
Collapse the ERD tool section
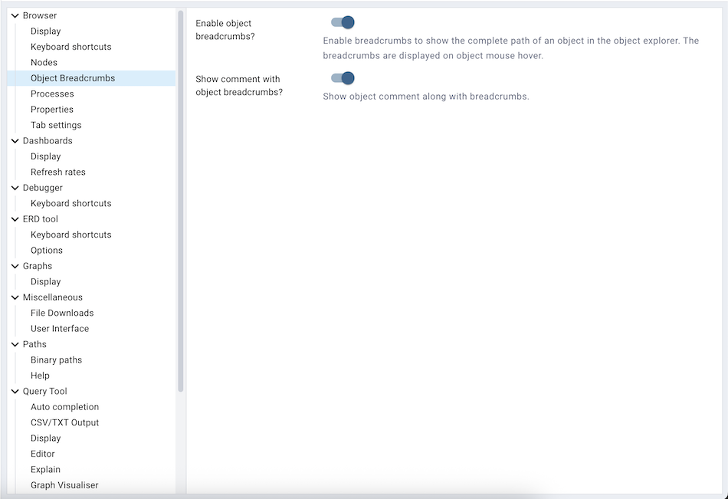tap(14, 218)
